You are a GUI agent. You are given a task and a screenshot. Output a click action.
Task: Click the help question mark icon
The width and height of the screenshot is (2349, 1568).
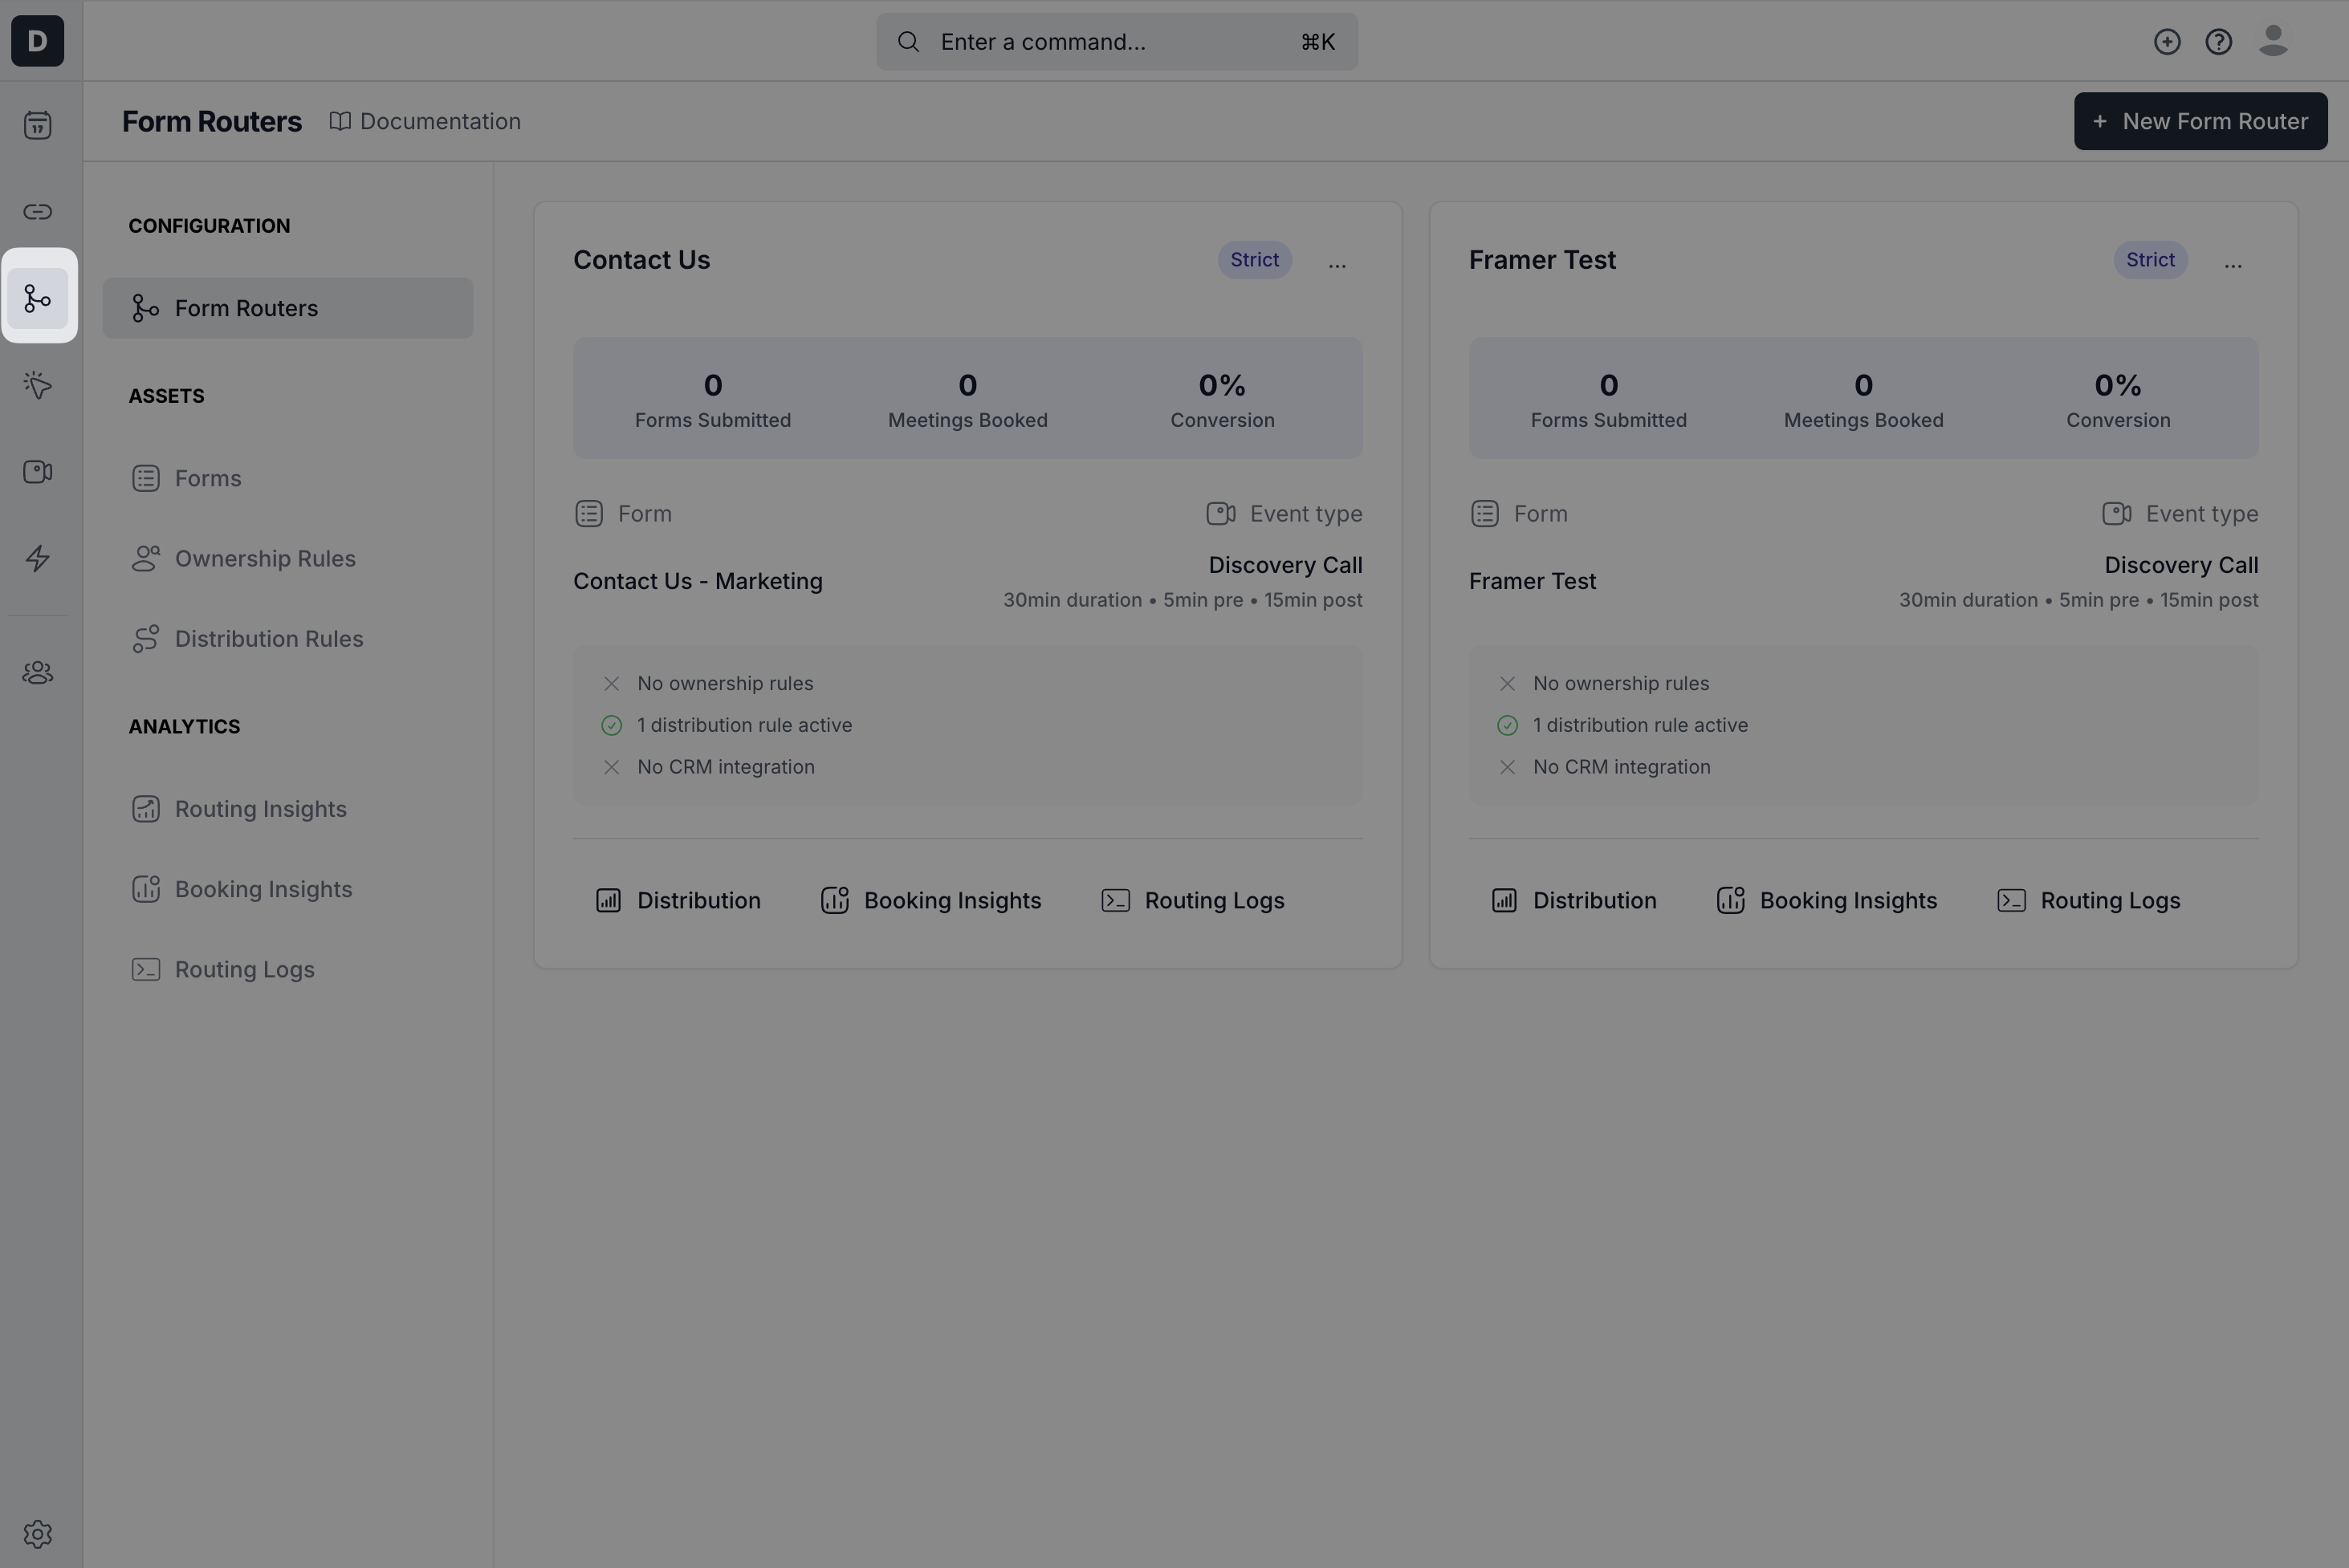pos(2219,42)
